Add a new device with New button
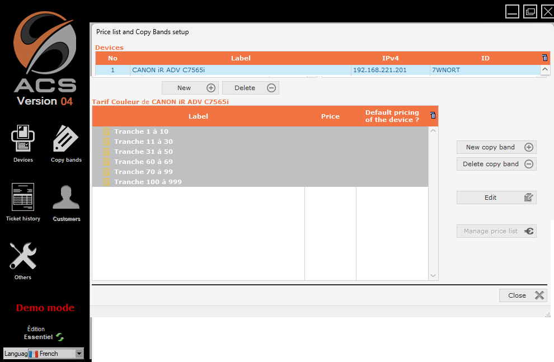This screenshot has height=362, width=554. click(x=190, y=88)
